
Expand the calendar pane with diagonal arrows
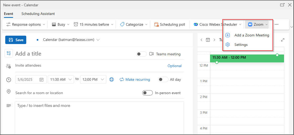point(283,40)
